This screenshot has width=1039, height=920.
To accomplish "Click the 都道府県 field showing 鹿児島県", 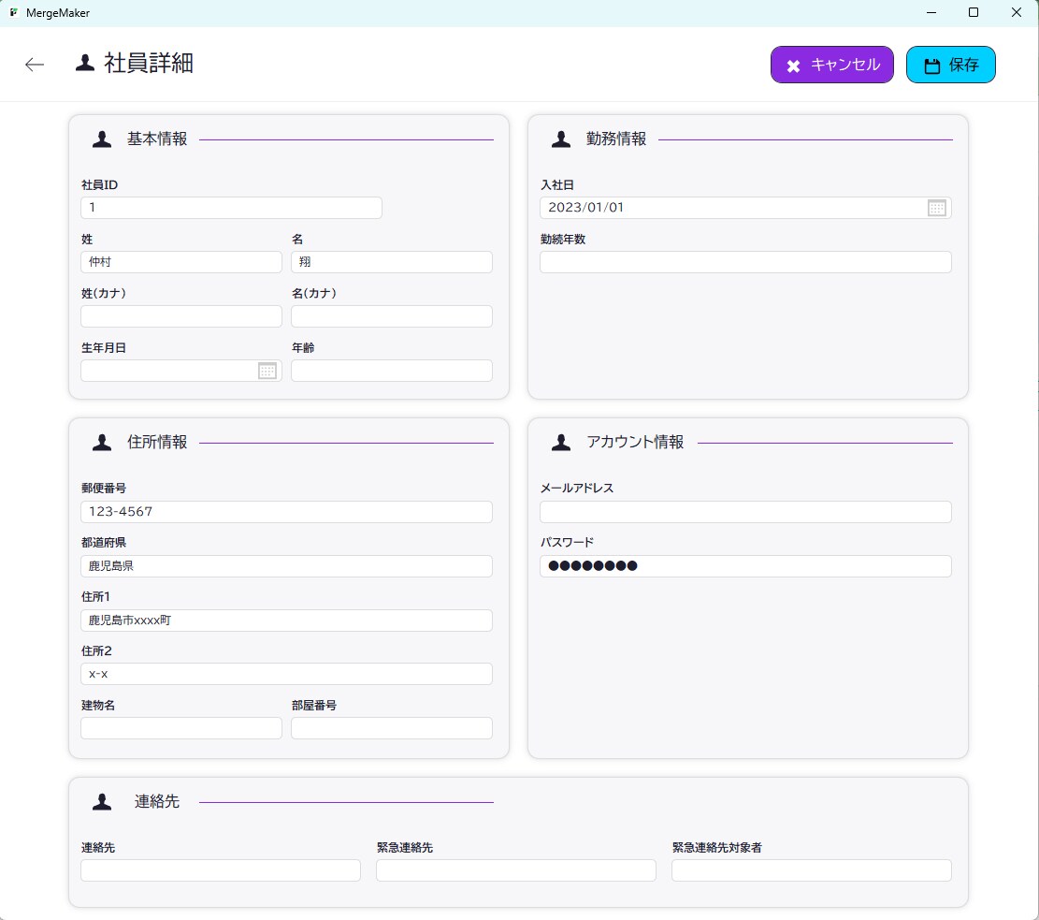I will (286, 566).
